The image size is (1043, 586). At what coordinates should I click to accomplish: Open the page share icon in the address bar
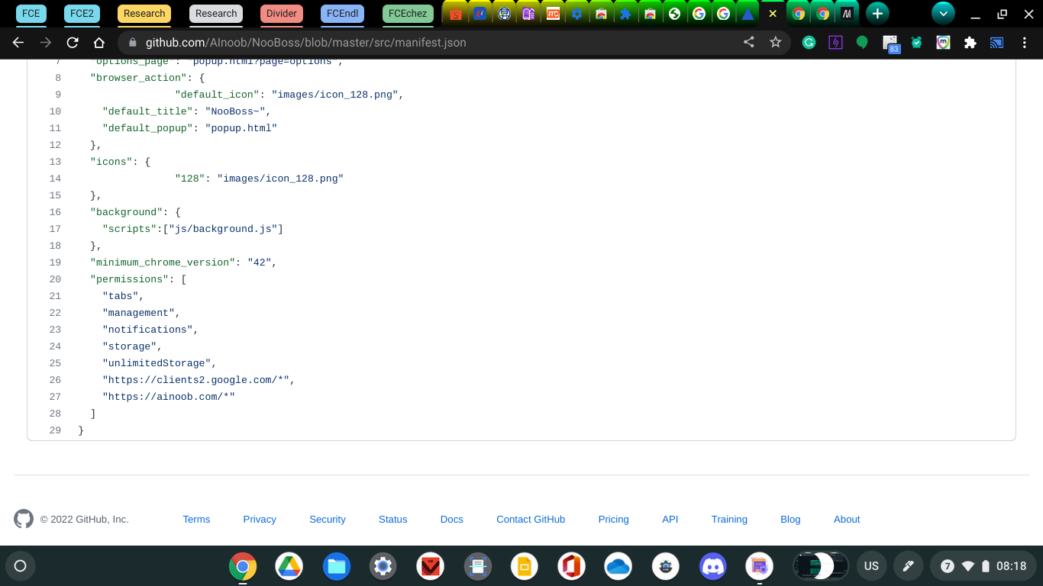[x=748, y=43]
